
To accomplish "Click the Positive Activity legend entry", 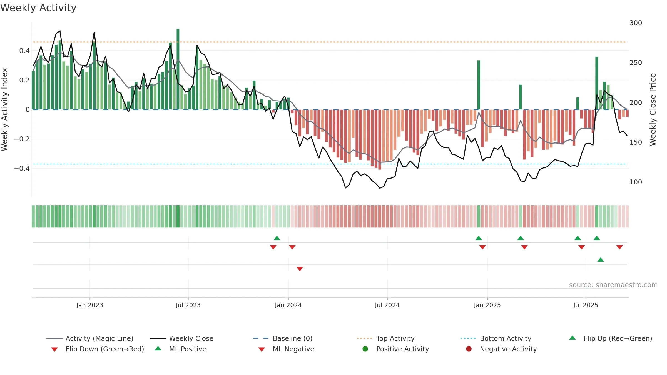I will (x=396, y=349).
